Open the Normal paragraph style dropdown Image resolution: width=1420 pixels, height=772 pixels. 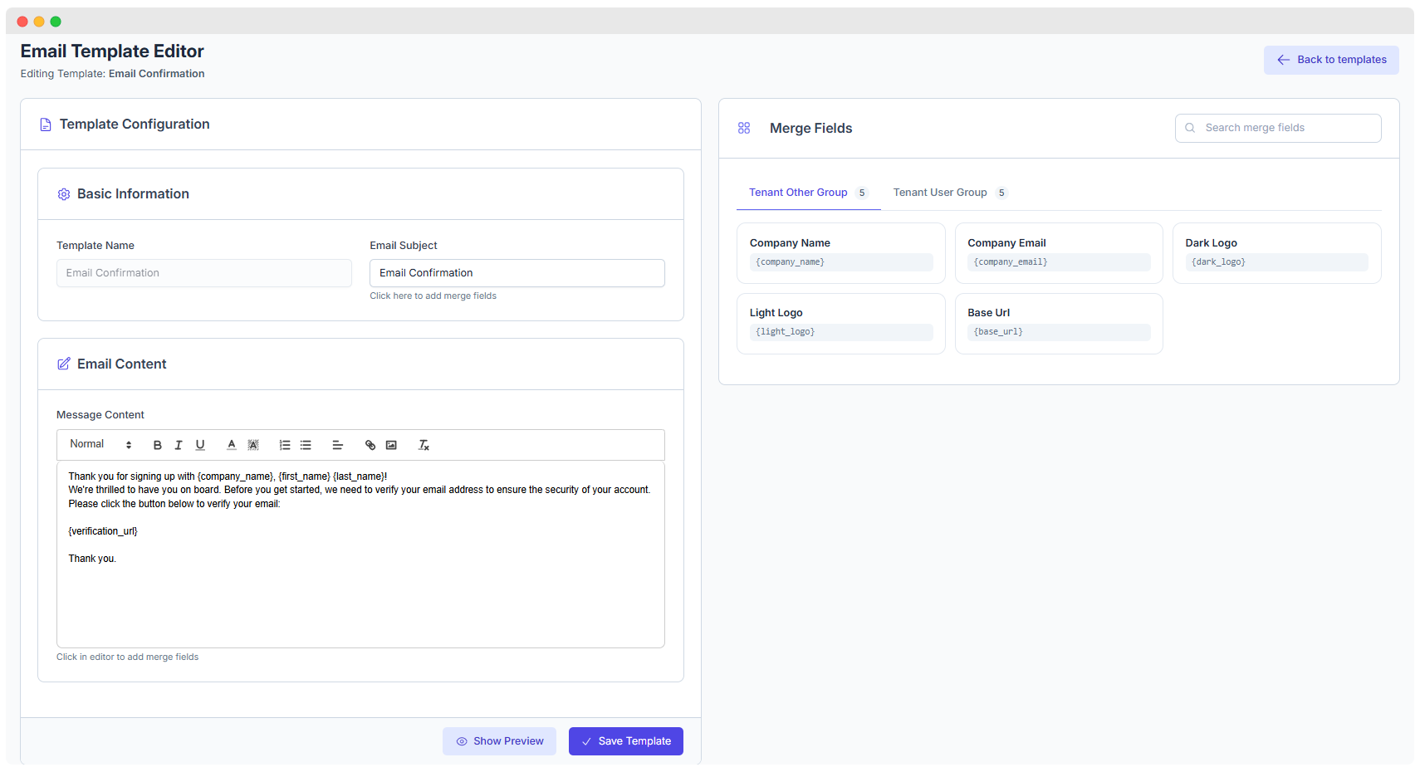pyautogui.click(x=100, y=444)
